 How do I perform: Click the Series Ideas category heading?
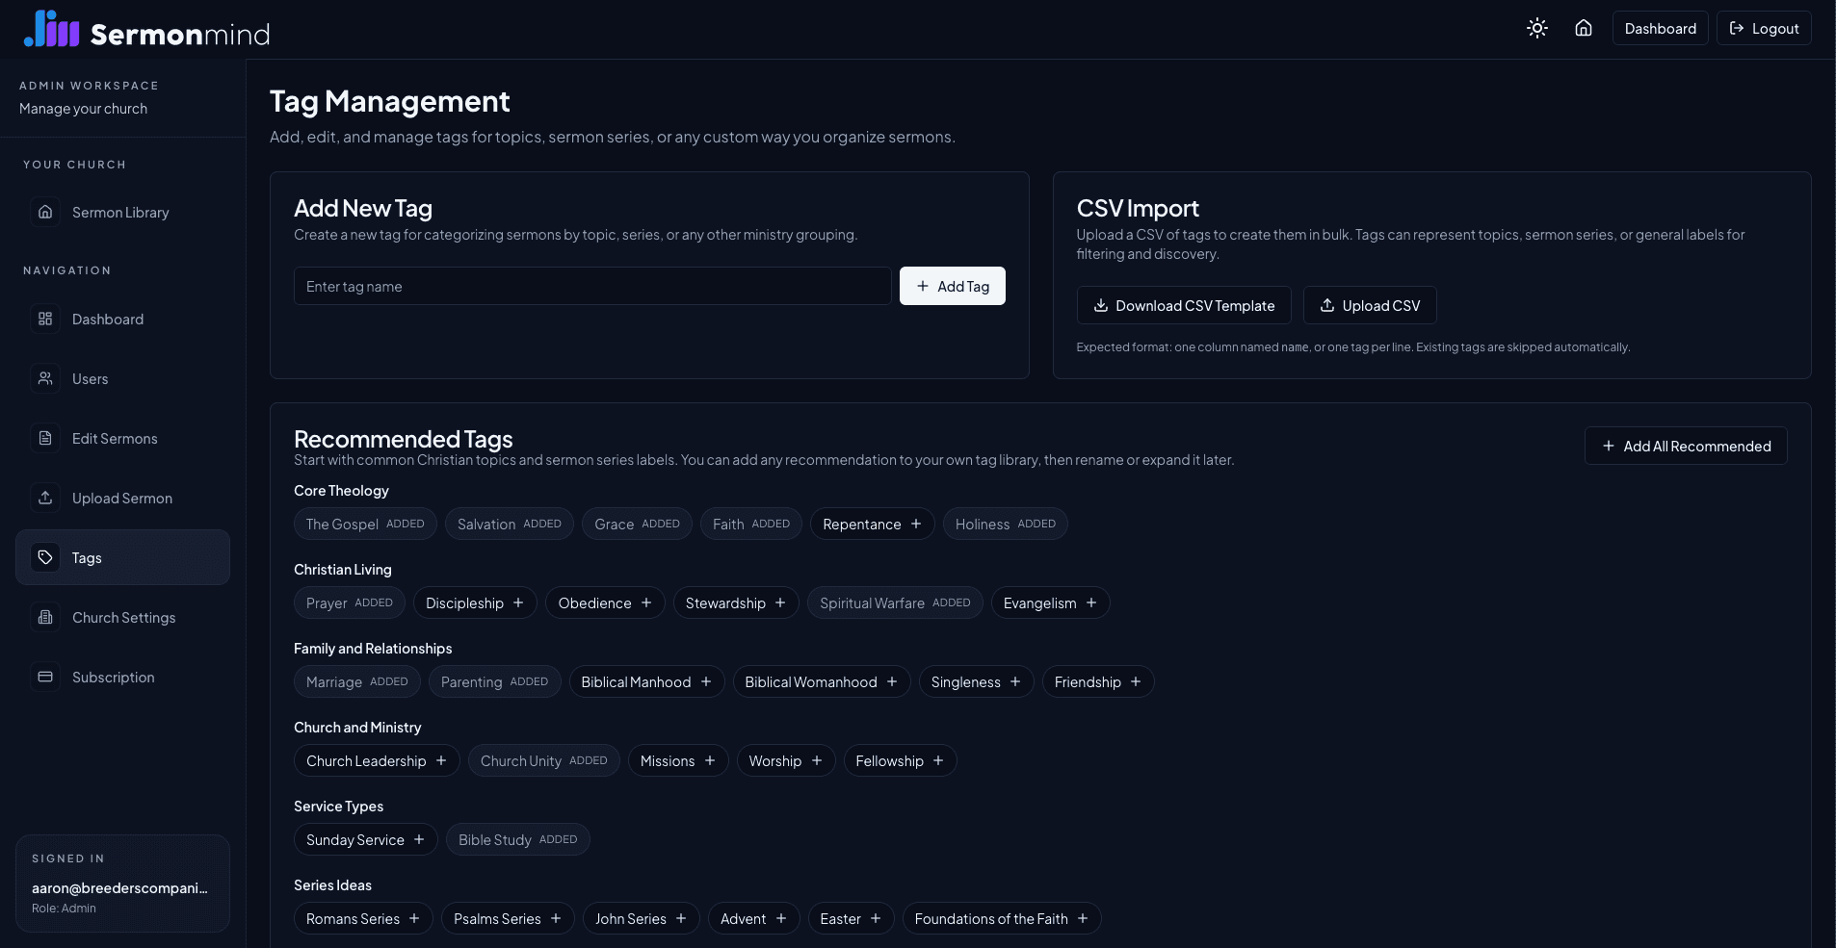click(332, 884)
